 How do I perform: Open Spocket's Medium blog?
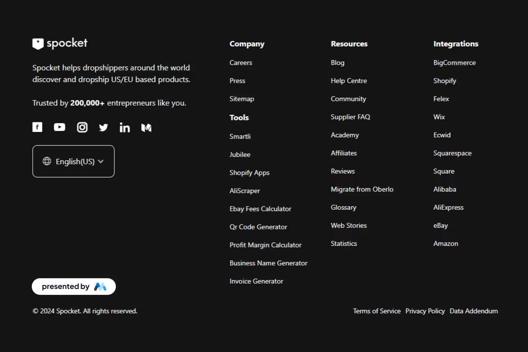coord(146,127)
